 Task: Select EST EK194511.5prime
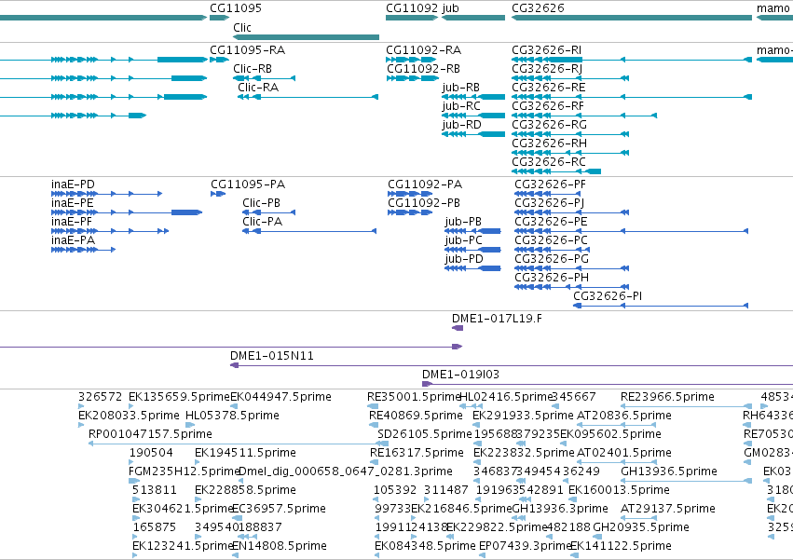pyautogui.click(x=245, y=453)
